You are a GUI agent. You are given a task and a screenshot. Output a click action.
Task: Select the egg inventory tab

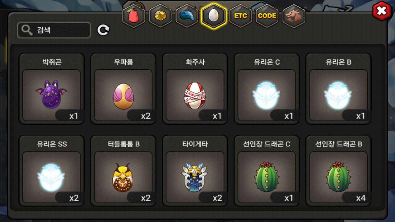[x=214, y=16]
